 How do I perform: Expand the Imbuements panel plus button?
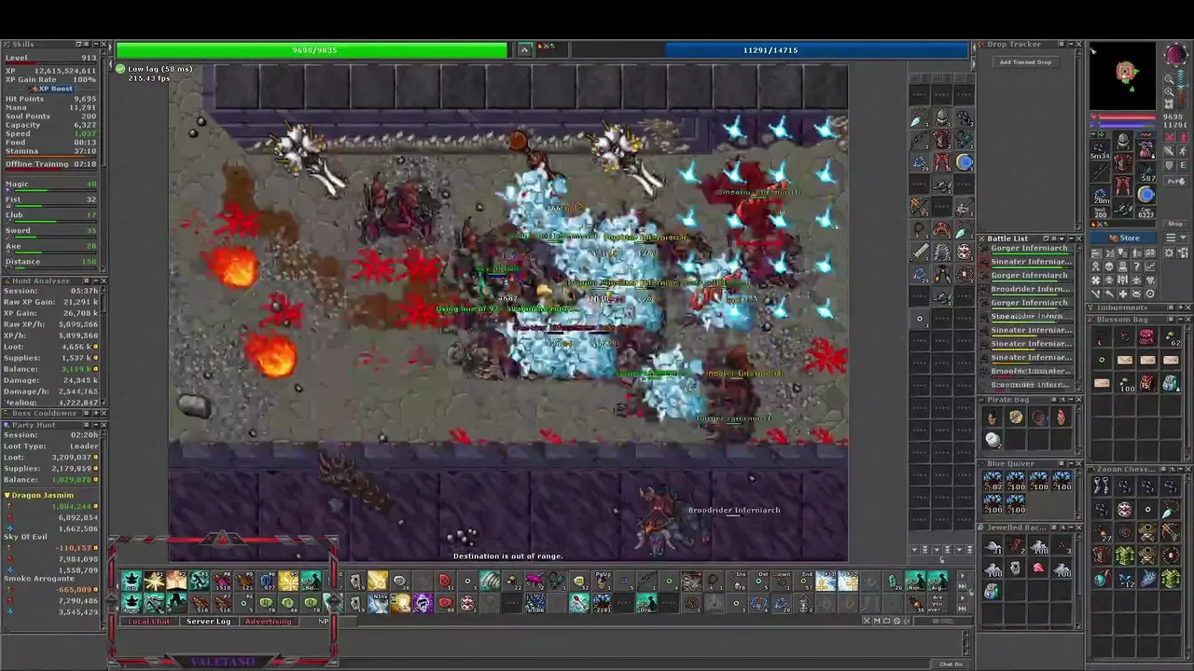tap(1181, 308)
